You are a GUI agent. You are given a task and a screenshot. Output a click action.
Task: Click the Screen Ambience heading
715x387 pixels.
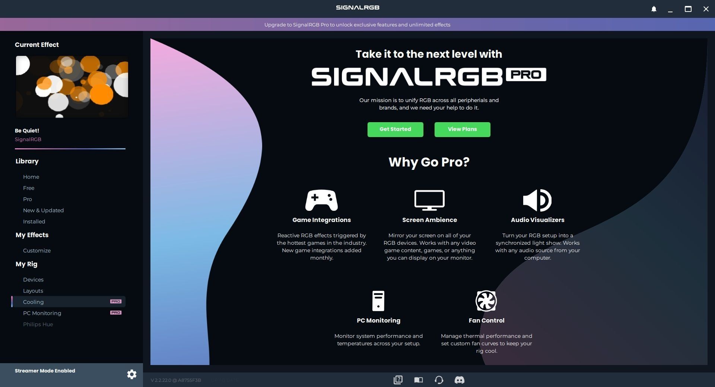[429, 220]
